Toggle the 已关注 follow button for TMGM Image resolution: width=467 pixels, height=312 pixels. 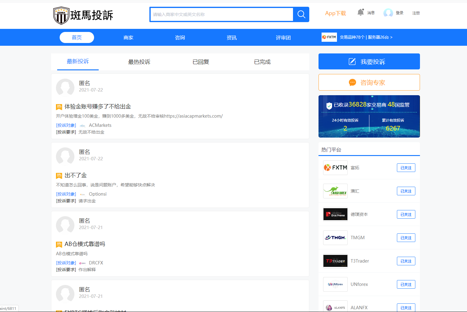tap(406, 238)
